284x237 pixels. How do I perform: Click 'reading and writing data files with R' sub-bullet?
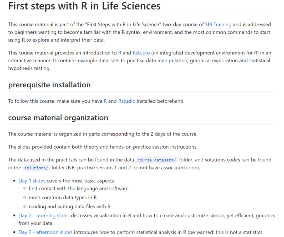click(69, 206)
